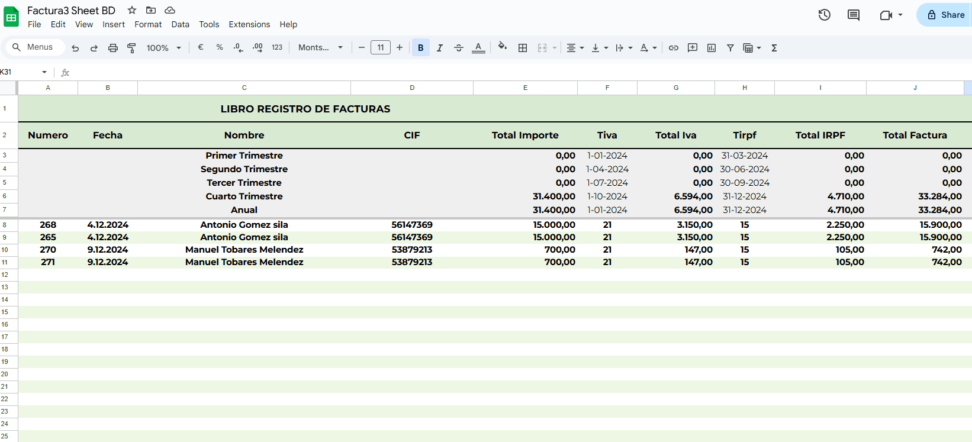
Task: Open zoom level 100% dropdown
Action: [163, 48]
